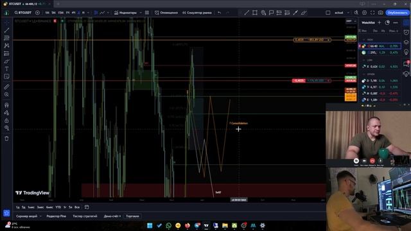Image resolution: width=411 pixels, height=231 pixels.
Task: Open chart type dropdown arrow
Action: pyautogui.click(x=108, y=13)
